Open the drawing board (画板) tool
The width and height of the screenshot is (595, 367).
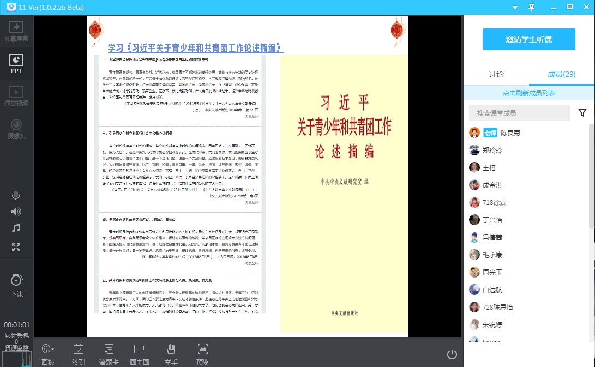(48, 355)
